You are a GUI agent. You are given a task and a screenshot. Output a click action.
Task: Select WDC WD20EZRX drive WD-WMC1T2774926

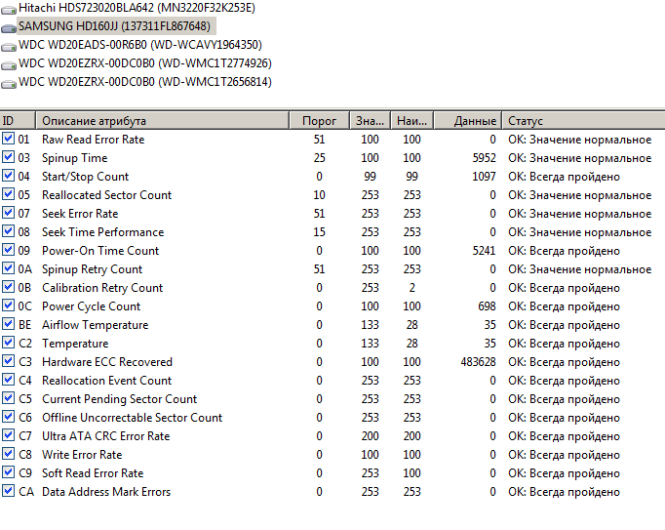[x=145, y=63]
